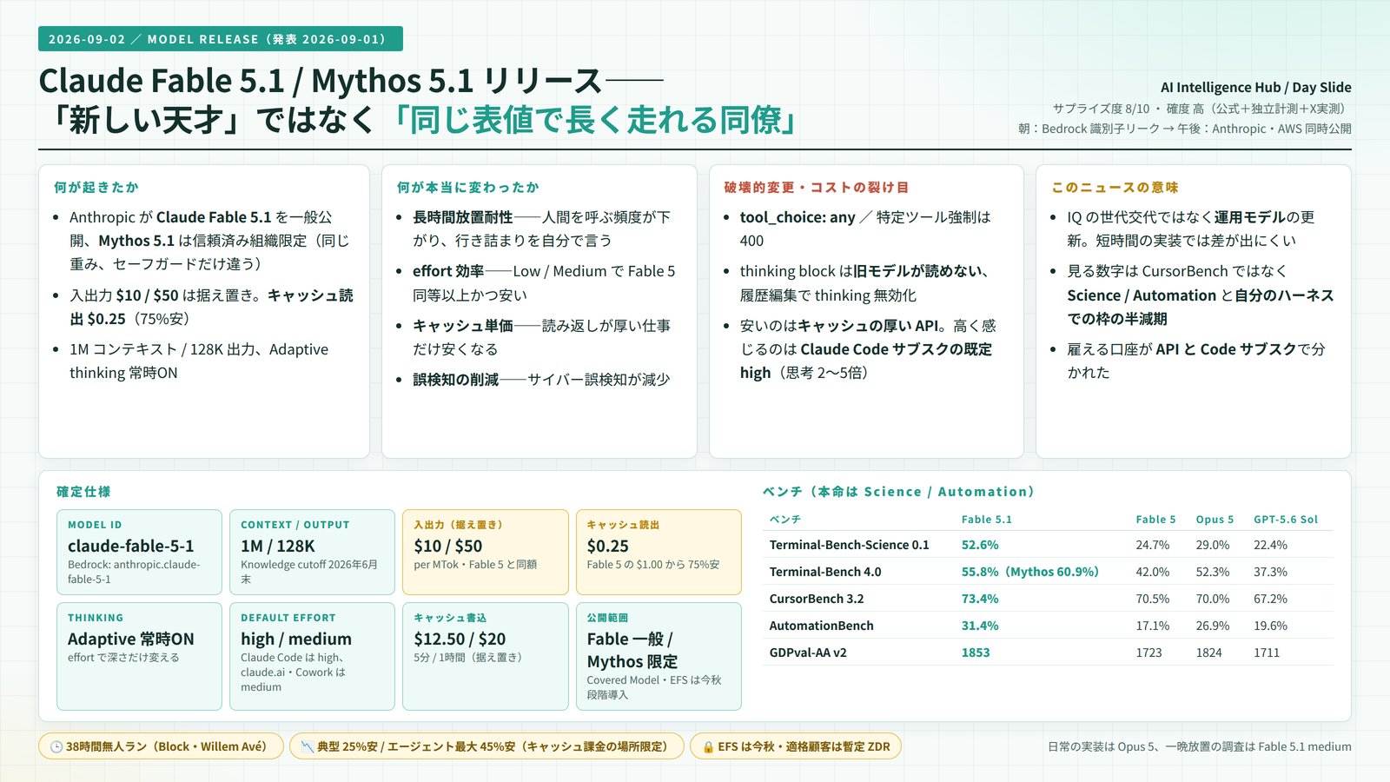Click the 見る数字は CursorBench ではなく bullet
This screenshot has width=1390, height=782.
tap(1201, 295)
